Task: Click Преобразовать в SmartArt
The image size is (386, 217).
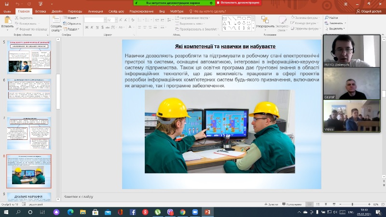Action: coord(197,29)
